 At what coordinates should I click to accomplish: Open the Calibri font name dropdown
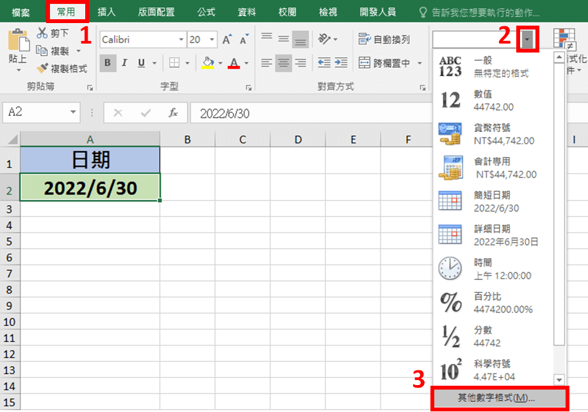pos(181,40)
